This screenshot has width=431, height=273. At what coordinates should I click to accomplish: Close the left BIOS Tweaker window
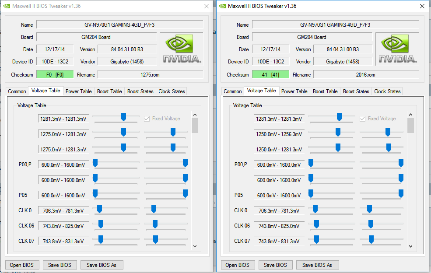coord(207,6)
